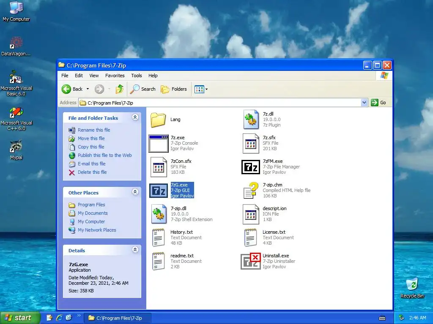
Task: Select the 7-zip.dll shell extension icon
Action: pyautogui.click(x=159, y=214)
